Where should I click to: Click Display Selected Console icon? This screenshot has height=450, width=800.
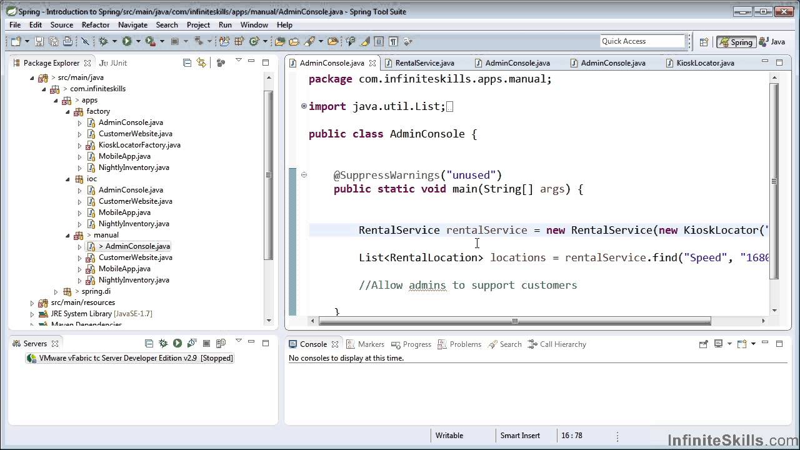(x=718, y=344)
